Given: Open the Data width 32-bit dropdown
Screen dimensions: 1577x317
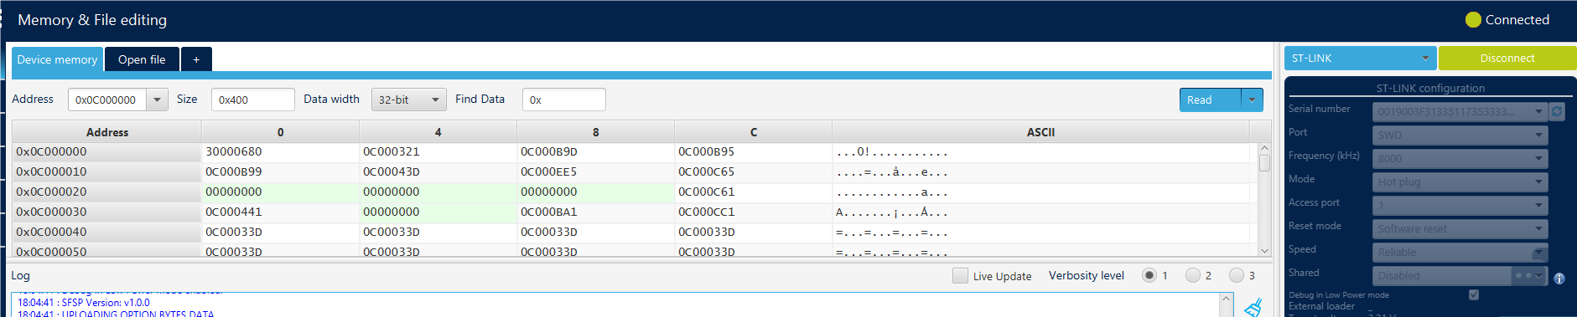Looking at the screenshot, I should pos(408,100).
